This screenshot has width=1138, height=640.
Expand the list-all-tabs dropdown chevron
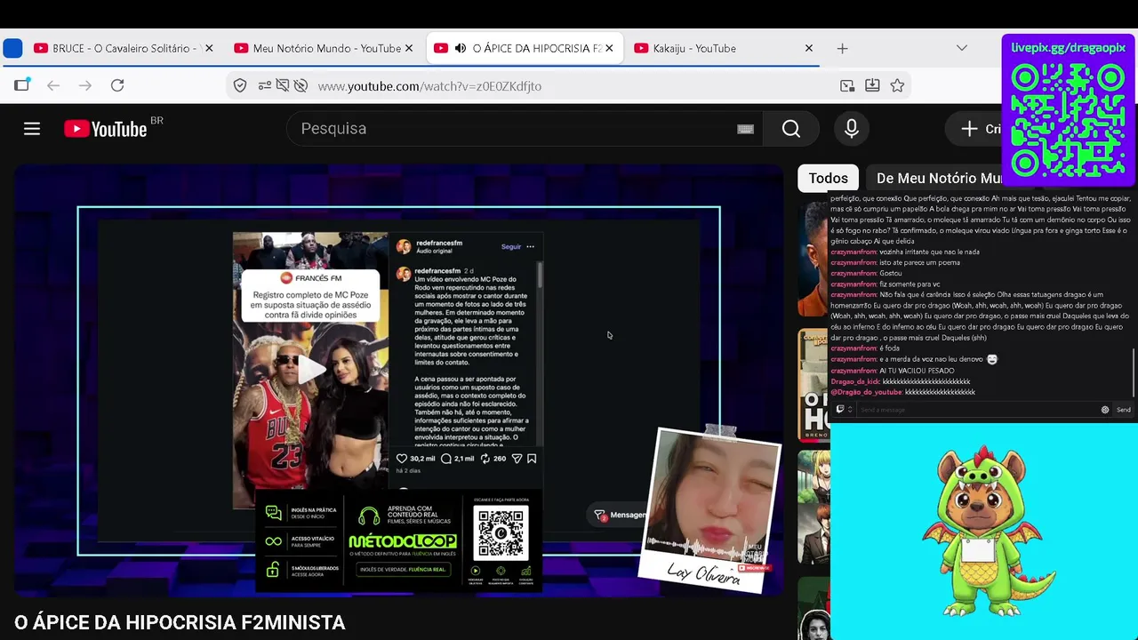[x=962, y=48]
